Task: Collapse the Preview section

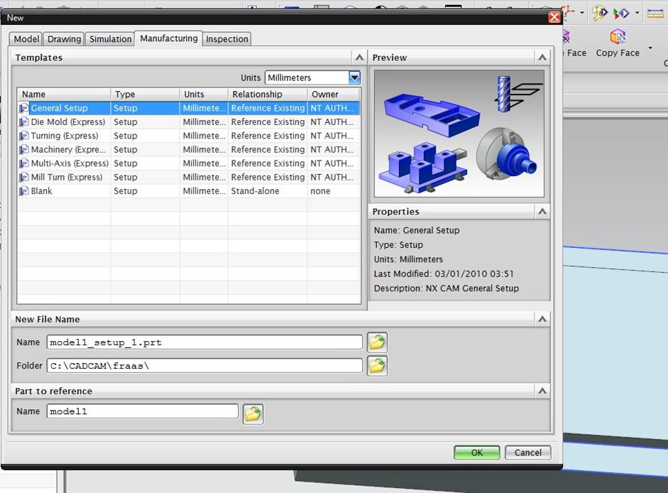Action: click(x=542, y=57)
